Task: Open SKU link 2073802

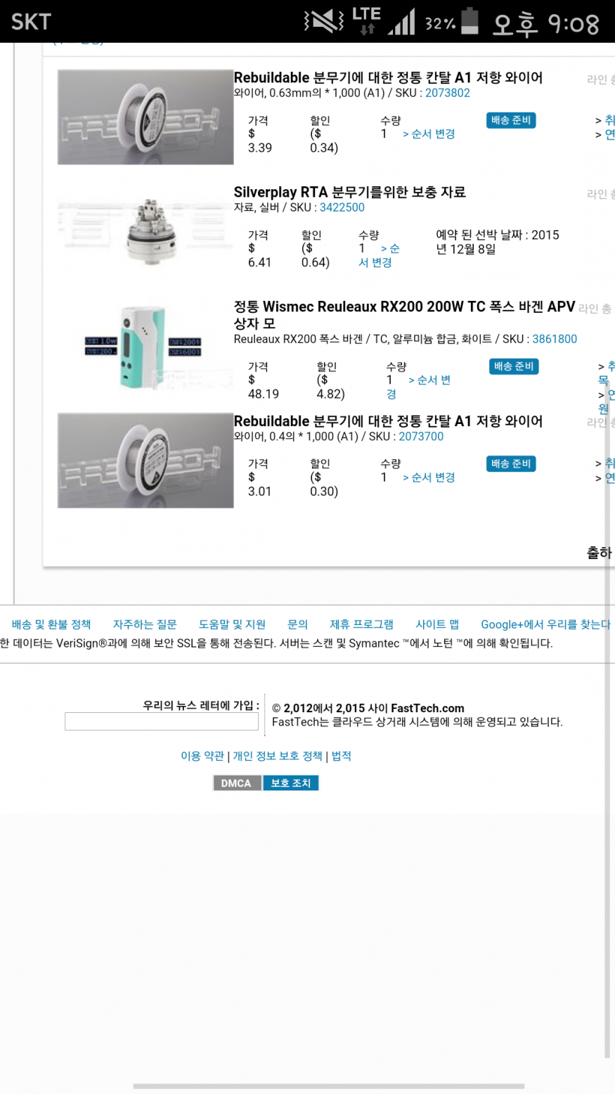Action: tap(448, 93)
